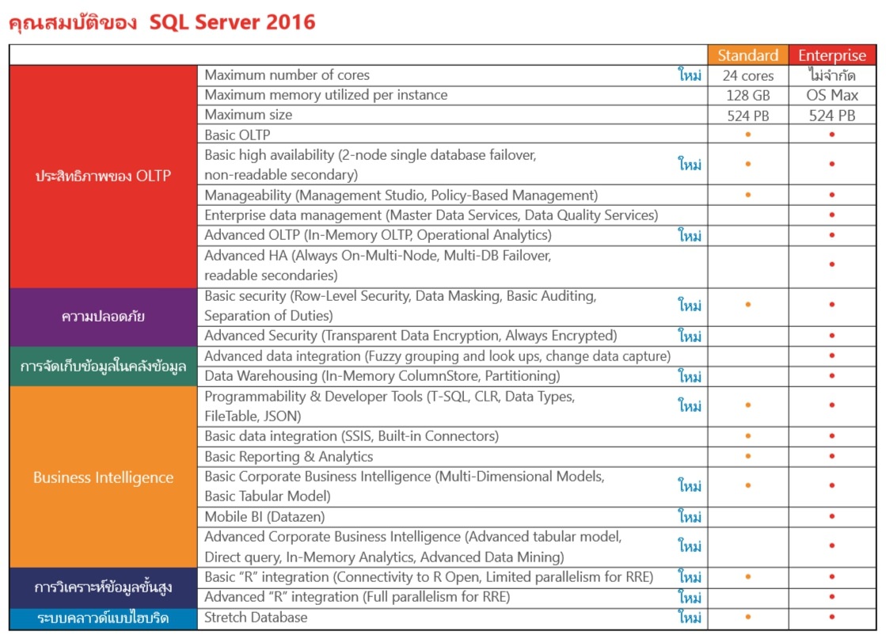Click "ใหม่" tag on Data Warehousing row
886x639 pixels.
pos(690,375)
